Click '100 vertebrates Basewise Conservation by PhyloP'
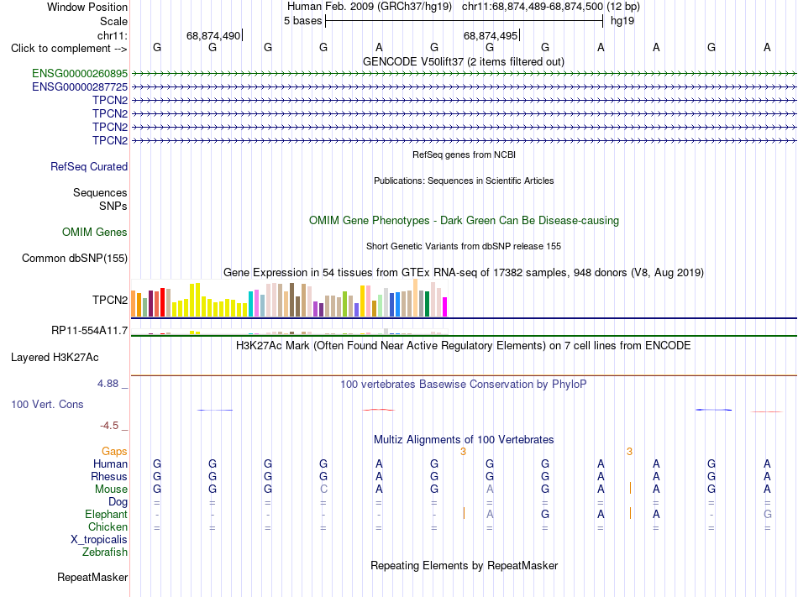The height and width of the screenshot is (597, 798). tap(464, 385)
